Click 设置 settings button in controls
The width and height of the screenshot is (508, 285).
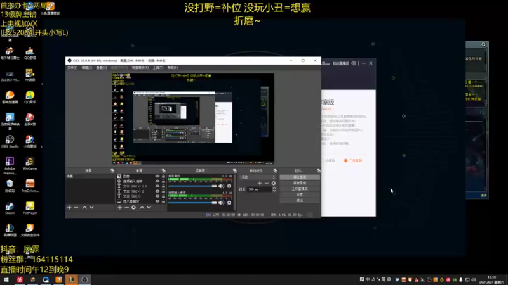tap(300, 194)
